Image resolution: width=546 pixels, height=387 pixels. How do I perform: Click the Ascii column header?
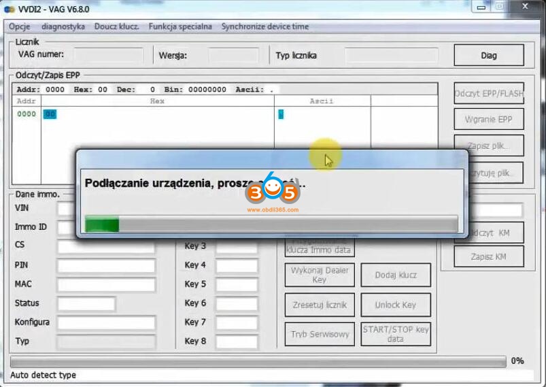(322, 101)
